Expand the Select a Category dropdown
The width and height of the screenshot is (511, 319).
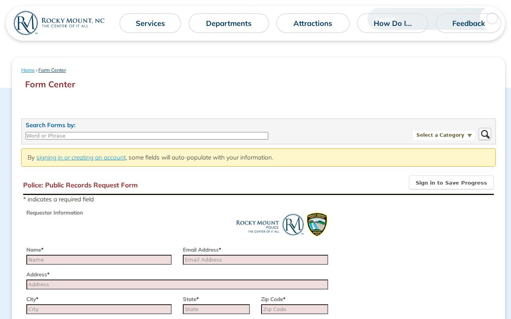coord(444,135)
